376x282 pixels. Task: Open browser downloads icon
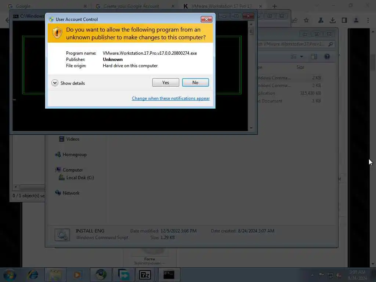pos(332,21)
